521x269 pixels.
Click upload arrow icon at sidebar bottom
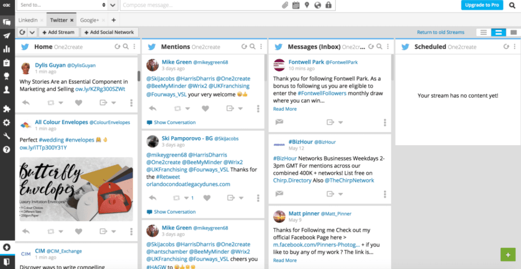(x=7, y=248)
